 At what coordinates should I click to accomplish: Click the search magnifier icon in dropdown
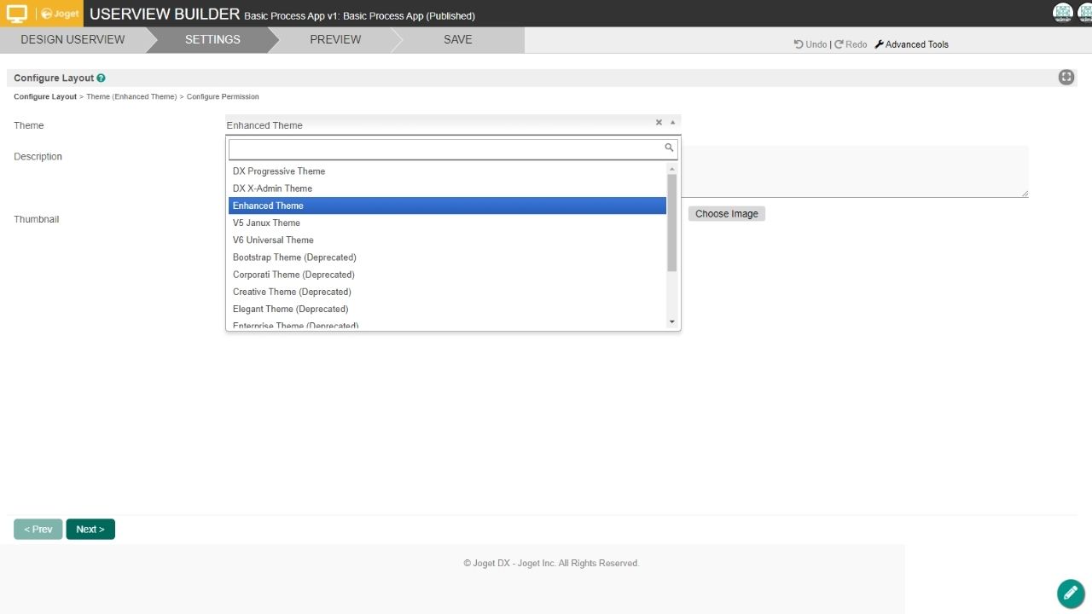[x=669, y=148]
